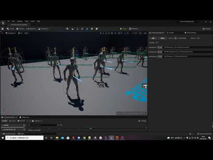Save the current level with the toolbar disk icon

[3, 29]
